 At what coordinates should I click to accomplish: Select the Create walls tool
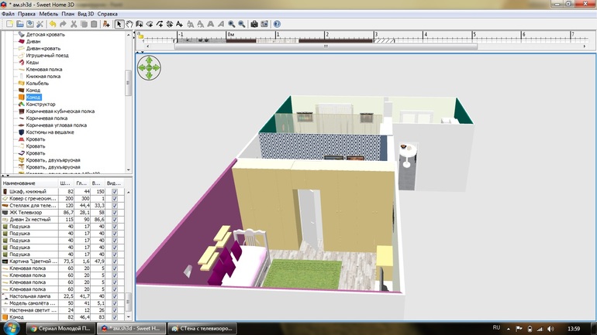(140, 24)
